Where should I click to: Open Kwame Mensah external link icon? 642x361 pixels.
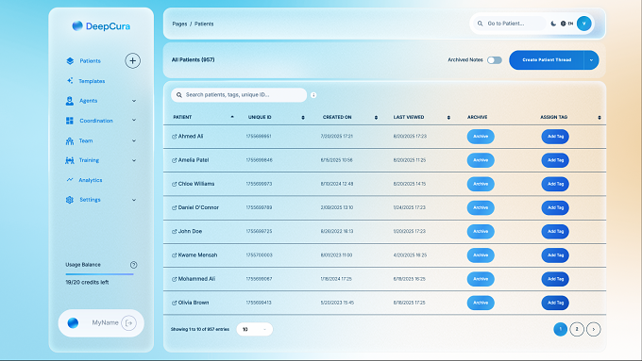(x=174, y=255)
